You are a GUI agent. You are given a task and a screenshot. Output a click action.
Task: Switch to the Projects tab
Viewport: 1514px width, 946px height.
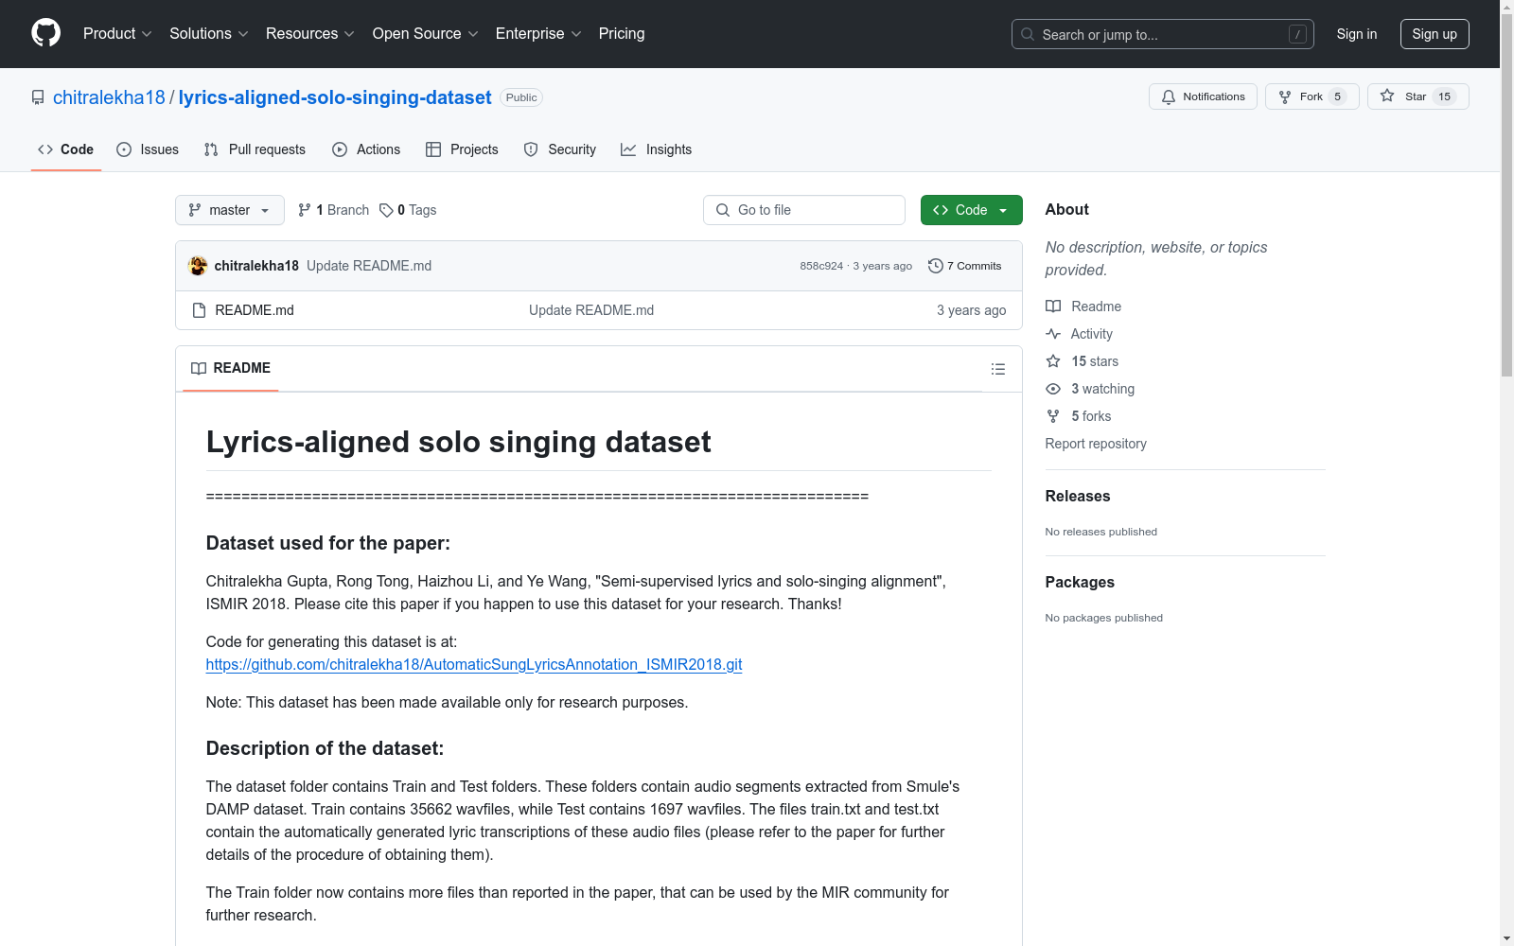point(462,149)
